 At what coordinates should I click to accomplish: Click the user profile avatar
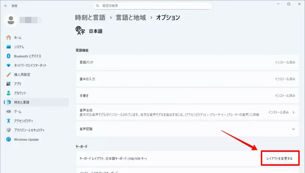(x=11, y=19)
